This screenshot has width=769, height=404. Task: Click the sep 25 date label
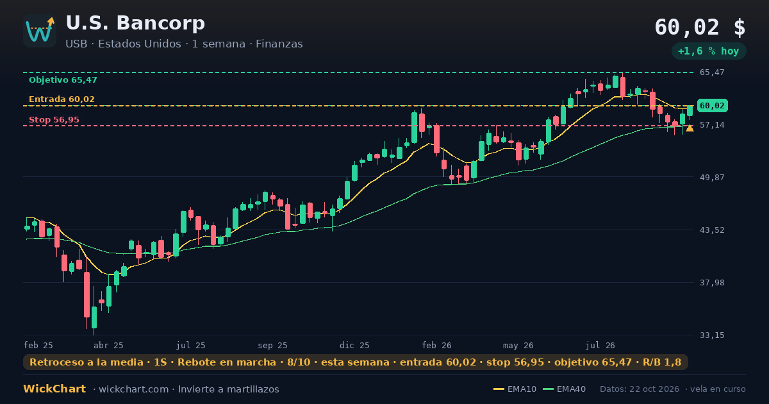tap(273, 345)
